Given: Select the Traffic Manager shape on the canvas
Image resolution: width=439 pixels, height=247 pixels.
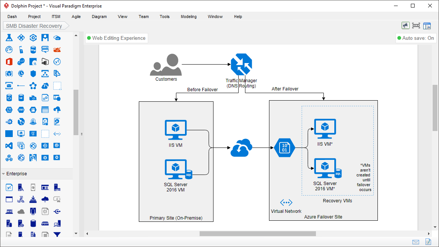Looking at the screenshot, I should tap(241, 64).
